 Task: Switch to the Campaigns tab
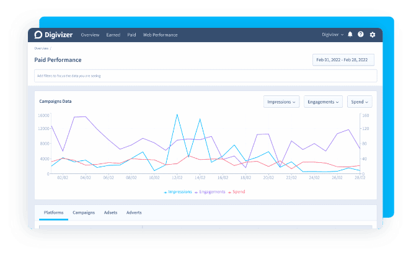(84, 212)
